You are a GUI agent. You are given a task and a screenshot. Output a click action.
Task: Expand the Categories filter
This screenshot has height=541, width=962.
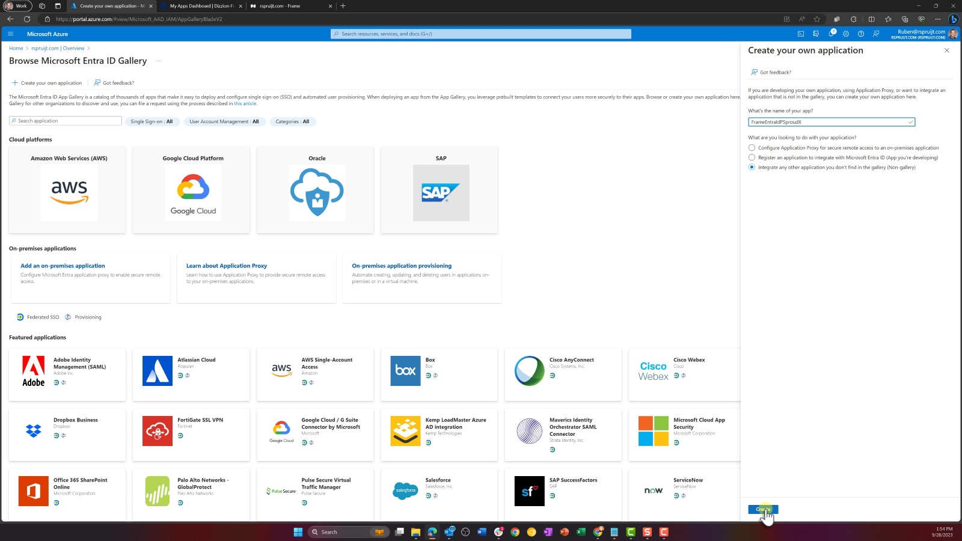coord(292,121)
